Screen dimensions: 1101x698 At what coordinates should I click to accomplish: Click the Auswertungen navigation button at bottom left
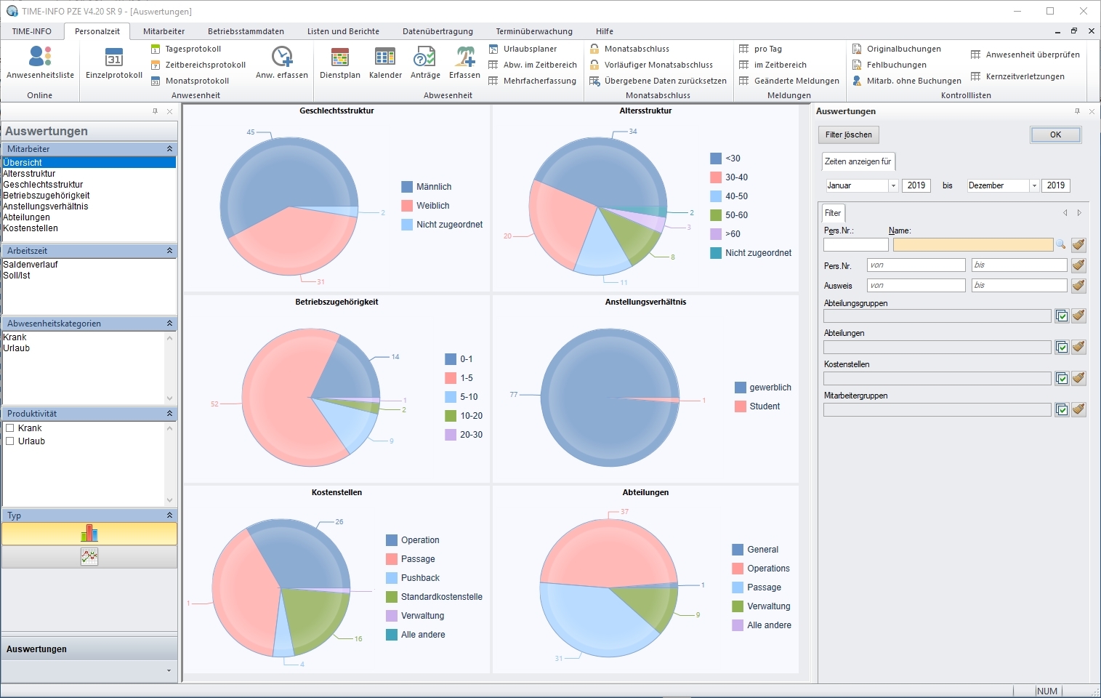click(89, 649)
